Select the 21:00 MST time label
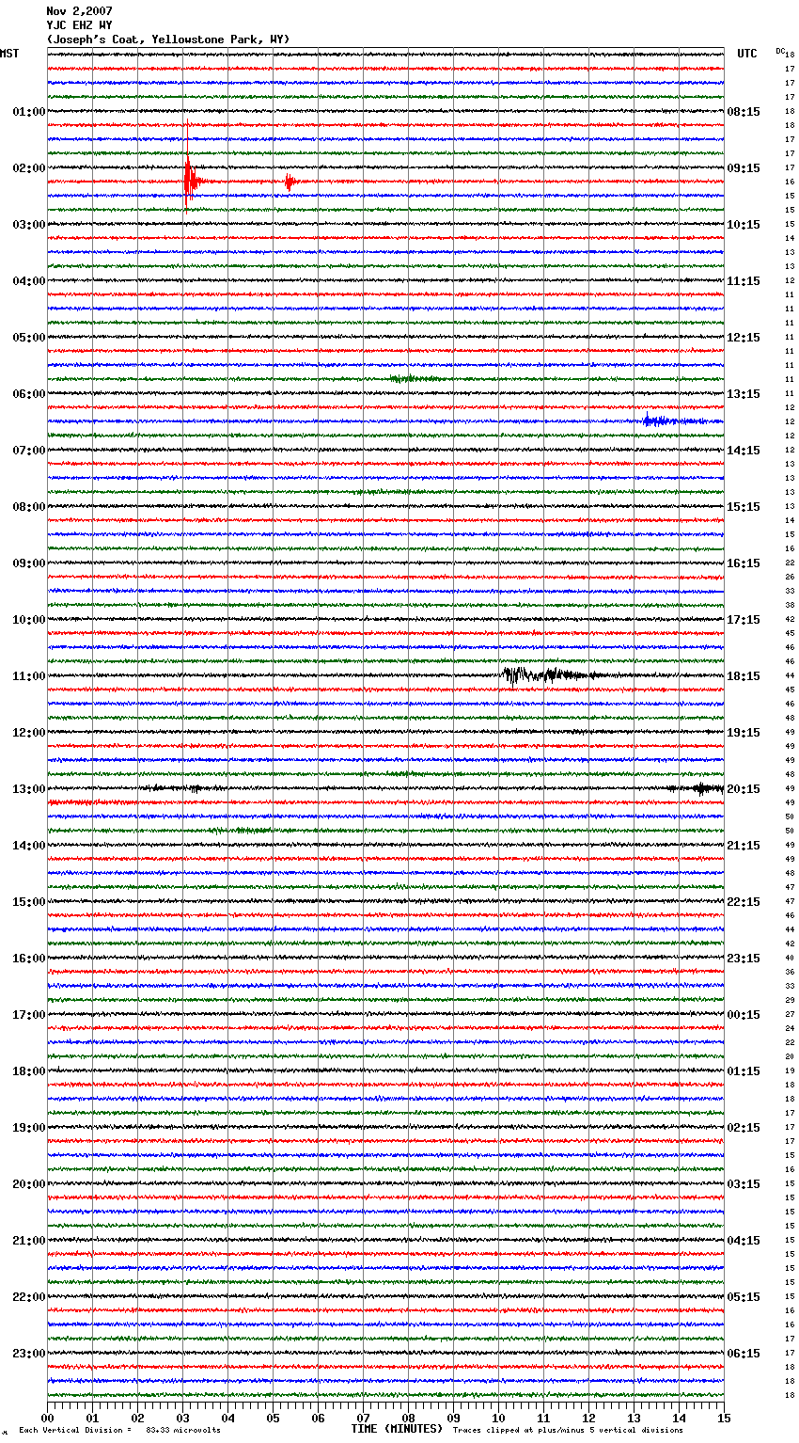The image size is (799, 1443). coord(28,1241)
